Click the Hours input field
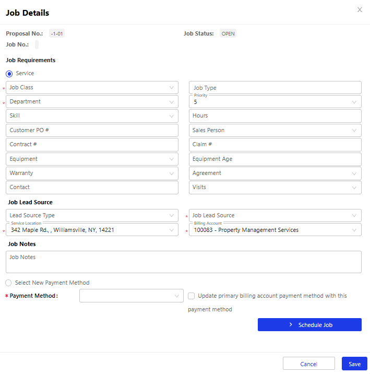 pyautogui.click(x=275, y=116)
